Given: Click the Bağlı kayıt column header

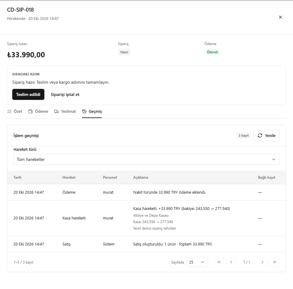Looking at the screenshot, I should click(x=267, y=177).
